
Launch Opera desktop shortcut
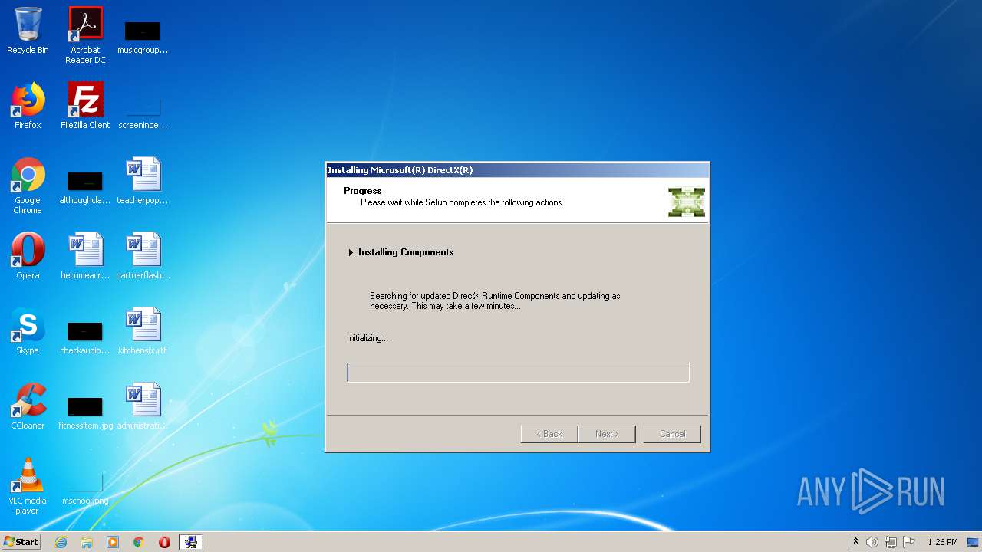(x=28, y=256)
